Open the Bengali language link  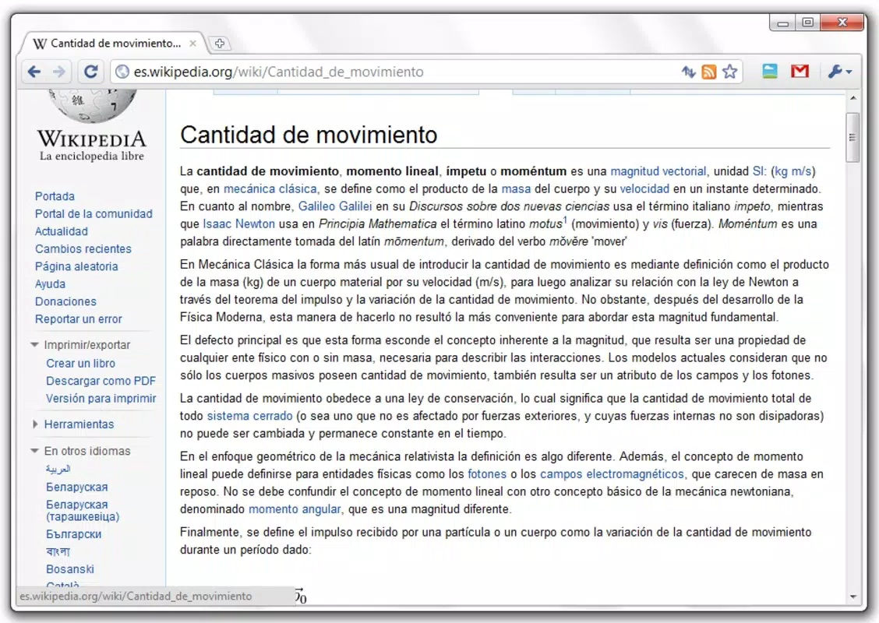[58, 552]
